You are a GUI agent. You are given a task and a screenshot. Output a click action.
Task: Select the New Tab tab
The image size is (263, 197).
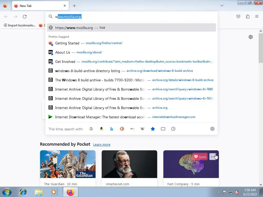40,6
